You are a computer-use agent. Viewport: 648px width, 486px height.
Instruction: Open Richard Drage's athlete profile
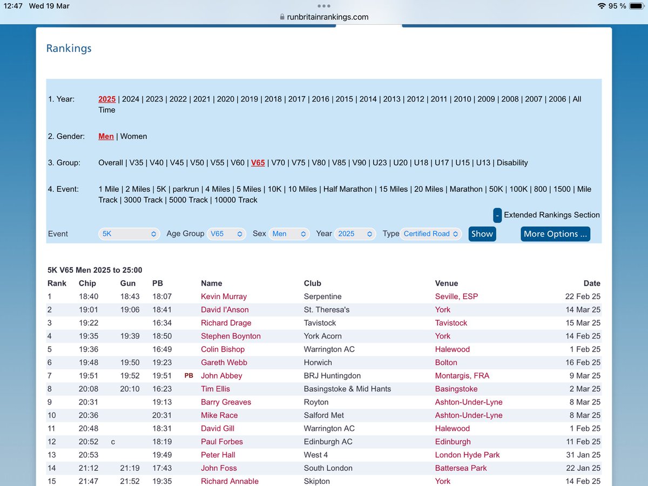(226, 323)
